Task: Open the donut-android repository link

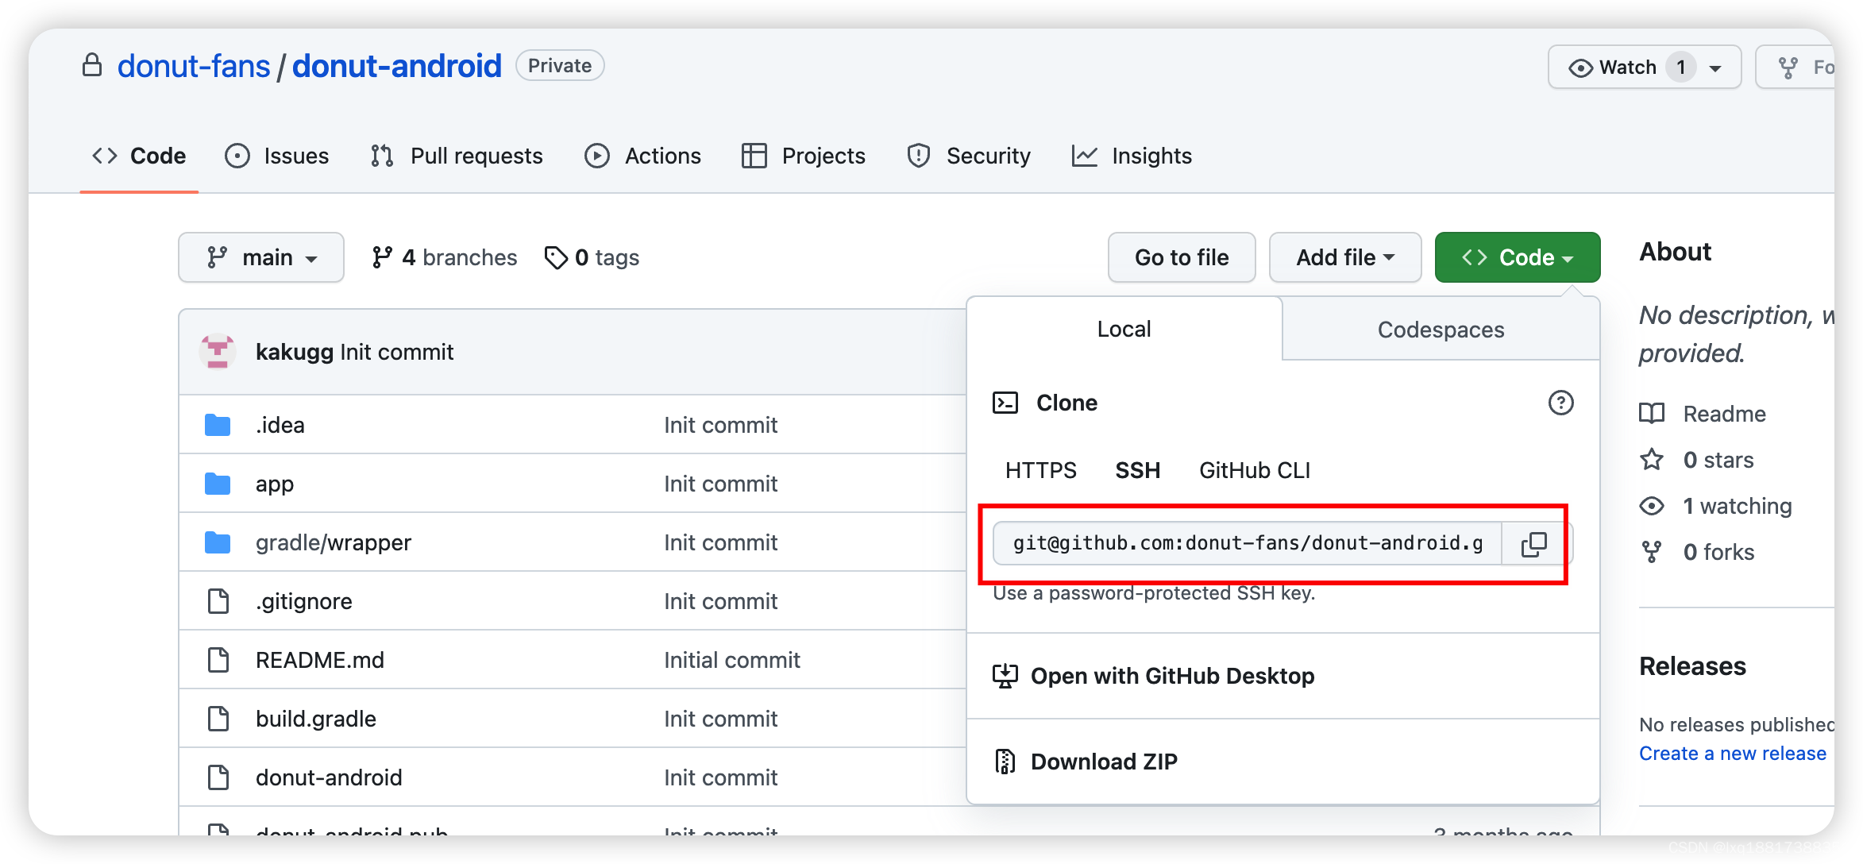Action: point(397,65)
